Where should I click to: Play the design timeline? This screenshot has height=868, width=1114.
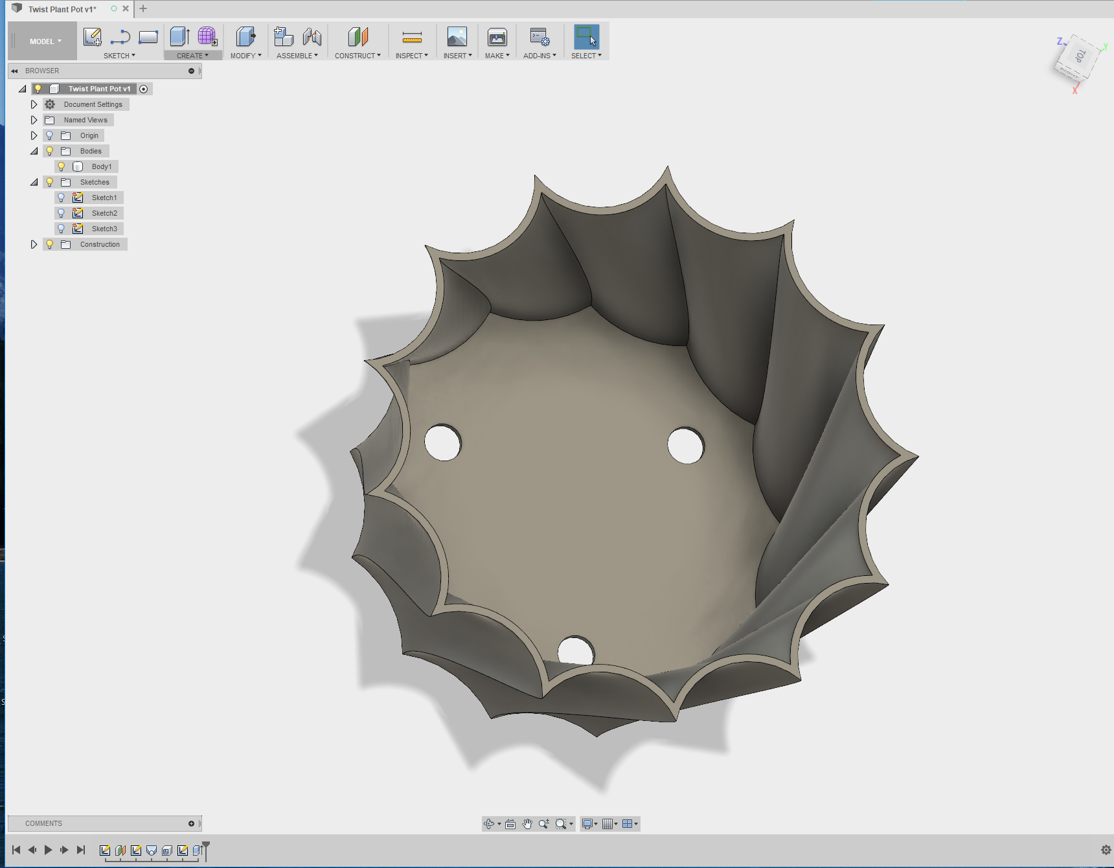48,850
